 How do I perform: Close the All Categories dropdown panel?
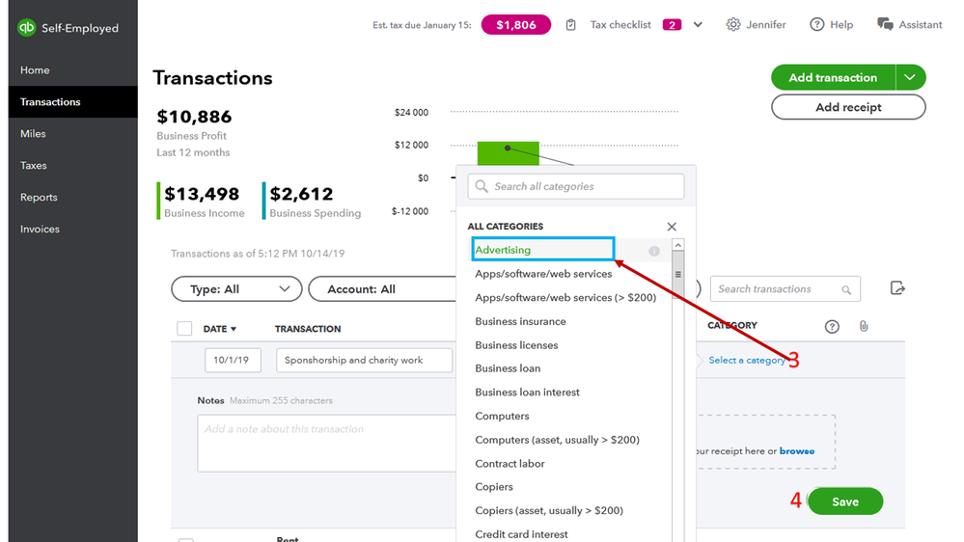tap(672, 227)
